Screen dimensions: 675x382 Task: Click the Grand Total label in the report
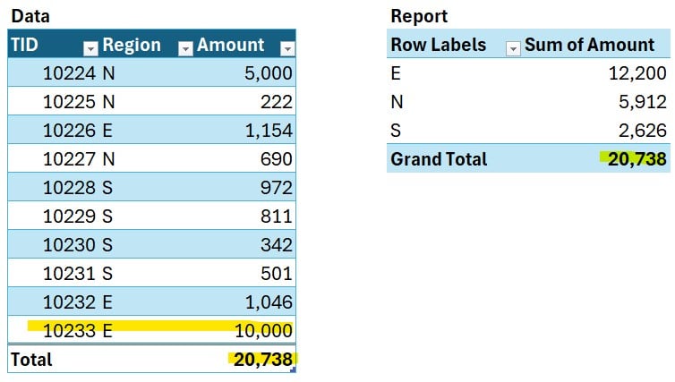(x=439, y=159)
